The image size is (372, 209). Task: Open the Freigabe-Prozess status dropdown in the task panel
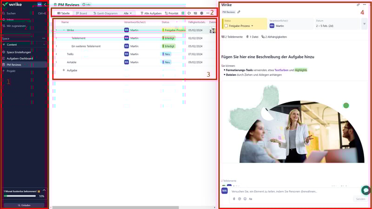click(241, 26)
